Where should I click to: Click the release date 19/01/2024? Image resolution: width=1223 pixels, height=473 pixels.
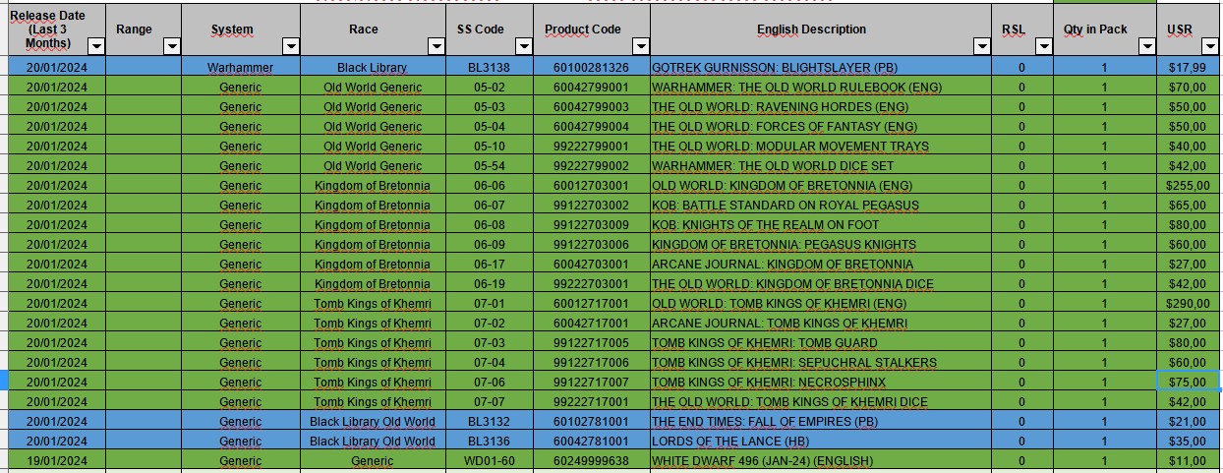tap(57, 460)
